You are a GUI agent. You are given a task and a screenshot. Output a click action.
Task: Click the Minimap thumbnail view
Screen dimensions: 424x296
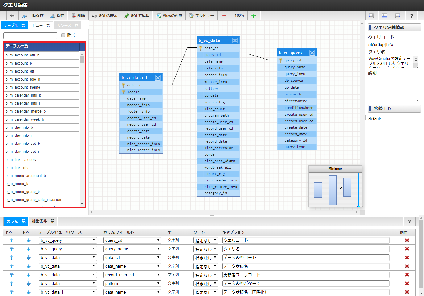click(334, 190)
